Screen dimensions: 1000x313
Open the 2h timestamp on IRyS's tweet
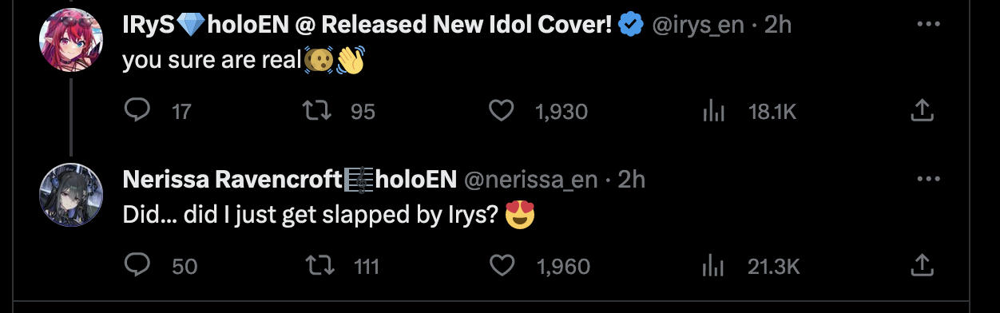[778, 26]
